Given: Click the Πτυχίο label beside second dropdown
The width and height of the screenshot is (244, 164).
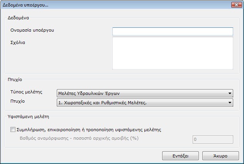Looking at the screenshot, I should [x=18, y=100].
